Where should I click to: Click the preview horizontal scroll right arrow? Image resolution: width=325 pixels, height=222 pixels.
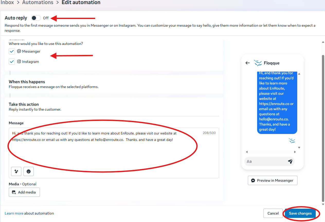coord(295,152)
